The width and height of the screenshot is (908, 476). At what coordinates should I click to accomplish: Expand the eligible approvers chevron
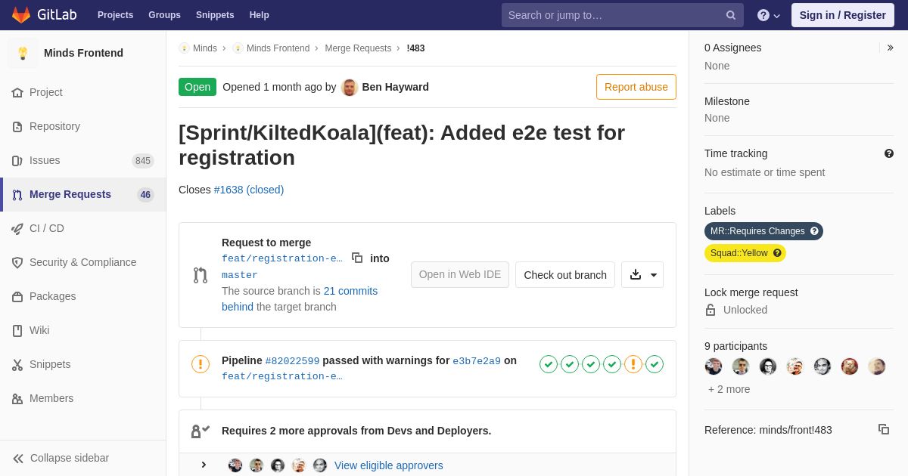(204, 465)
